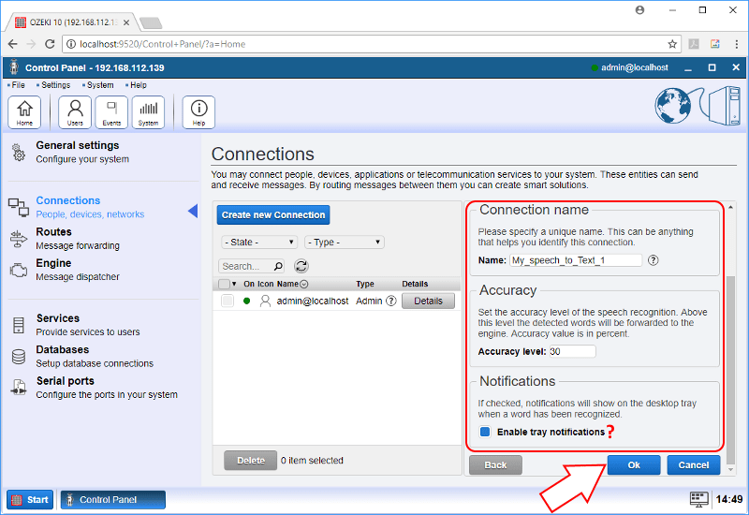749x515 pixels.
Task: Click the admin@localhost user icon
Action: pyautogui.click(x=265, y=301)
